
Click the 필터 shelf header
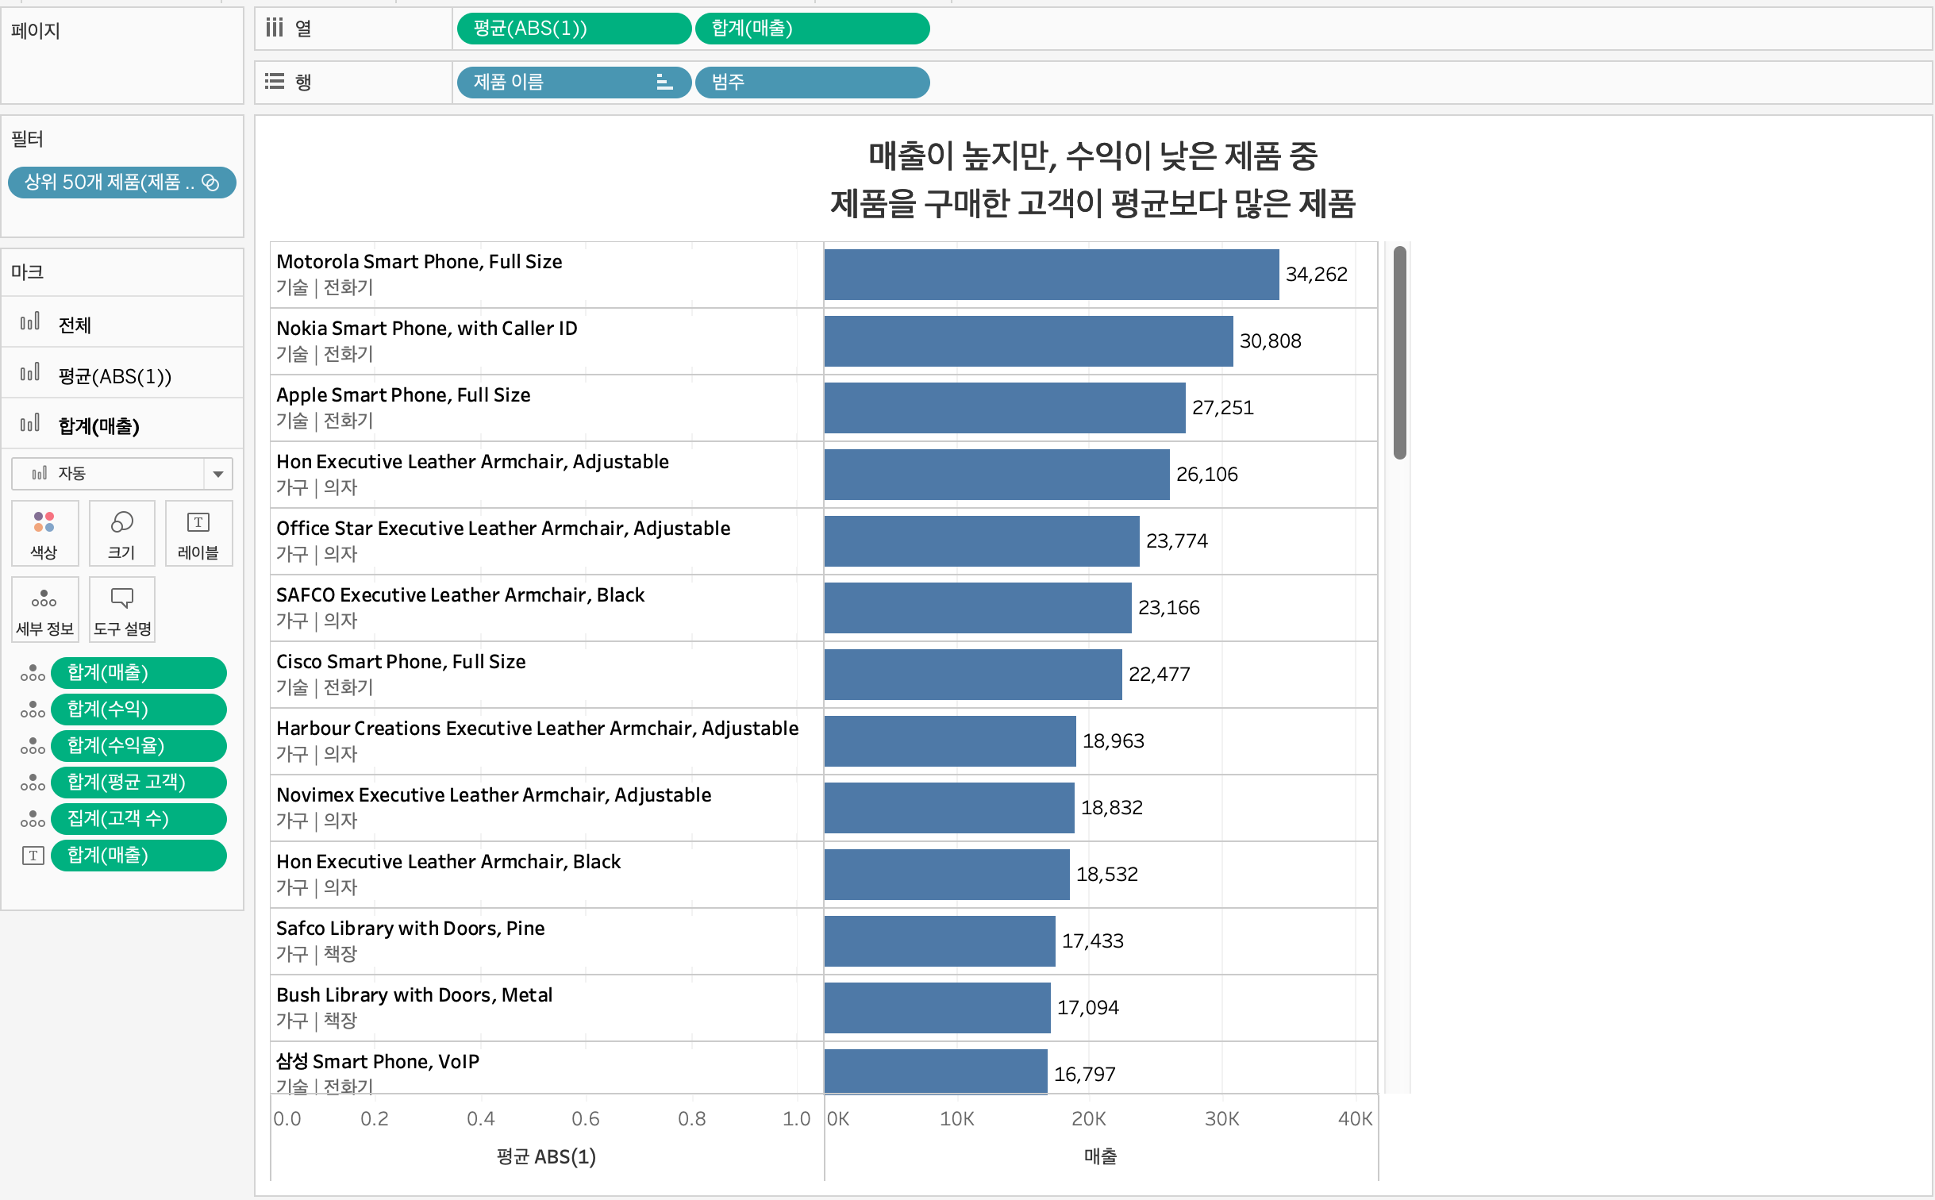coord(27,139)
